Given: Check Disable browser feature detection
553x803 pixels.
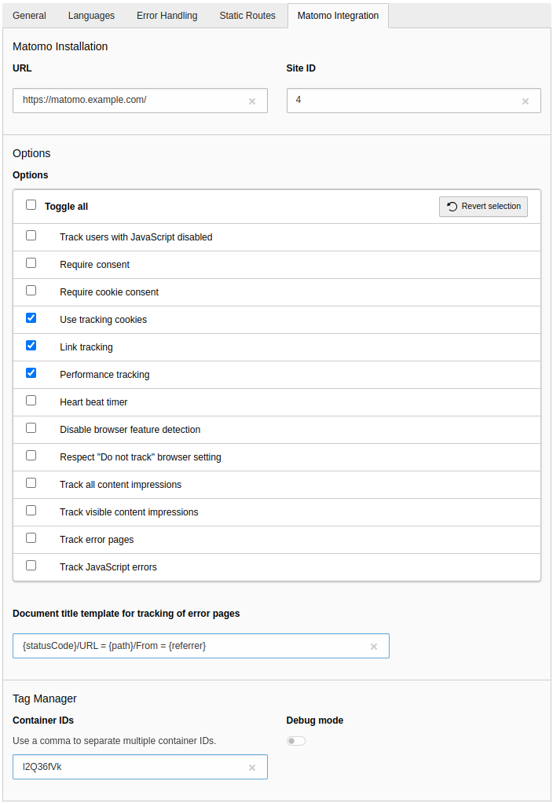Looking at the screenshot, I should click(31, 428).
